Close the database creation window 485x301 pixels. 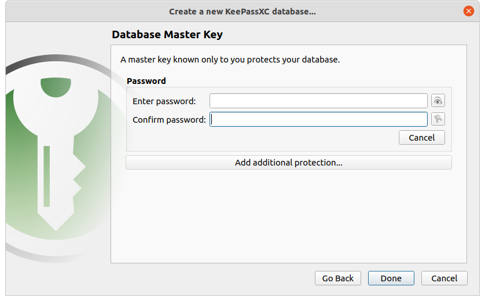(469, 12)
